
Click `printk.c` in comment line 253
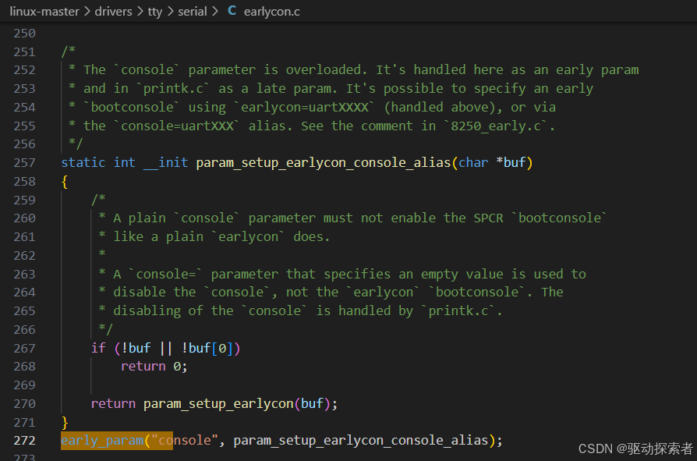pos(173,89)
